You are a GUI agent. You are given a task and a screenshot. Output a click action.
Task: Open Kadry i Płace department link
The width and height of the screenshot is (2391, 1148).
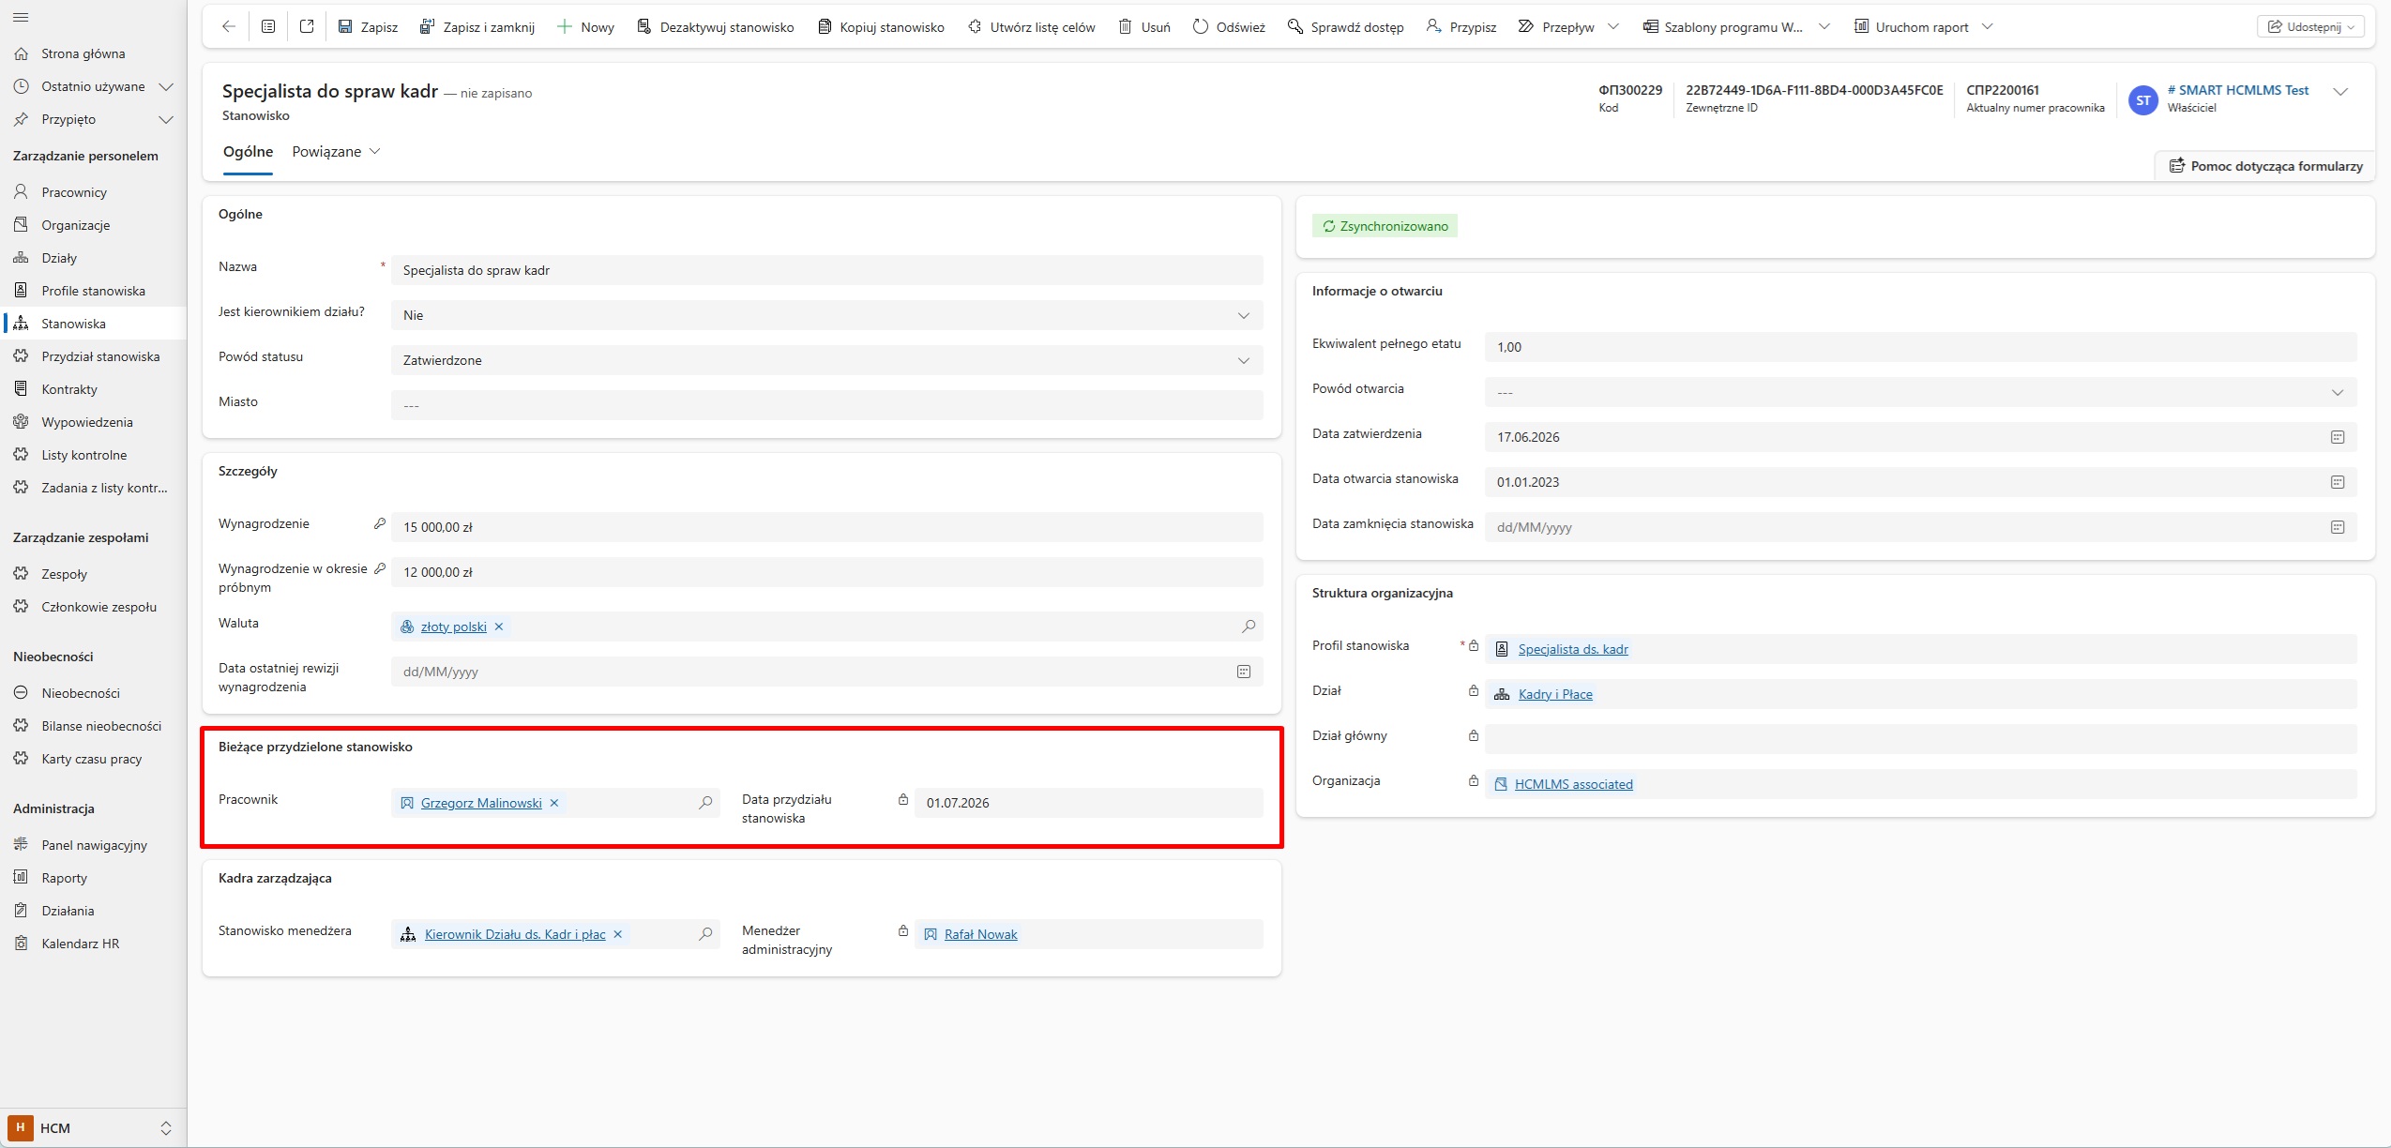[1555, 694]
